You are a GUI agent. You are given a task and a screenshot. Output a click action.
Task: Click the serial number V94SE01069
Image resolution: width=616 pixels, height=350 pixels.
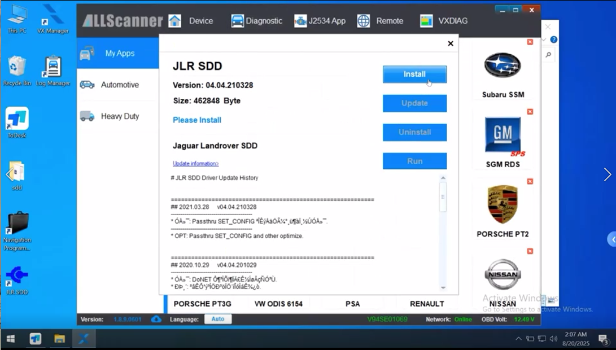click(x=387, y=320)
